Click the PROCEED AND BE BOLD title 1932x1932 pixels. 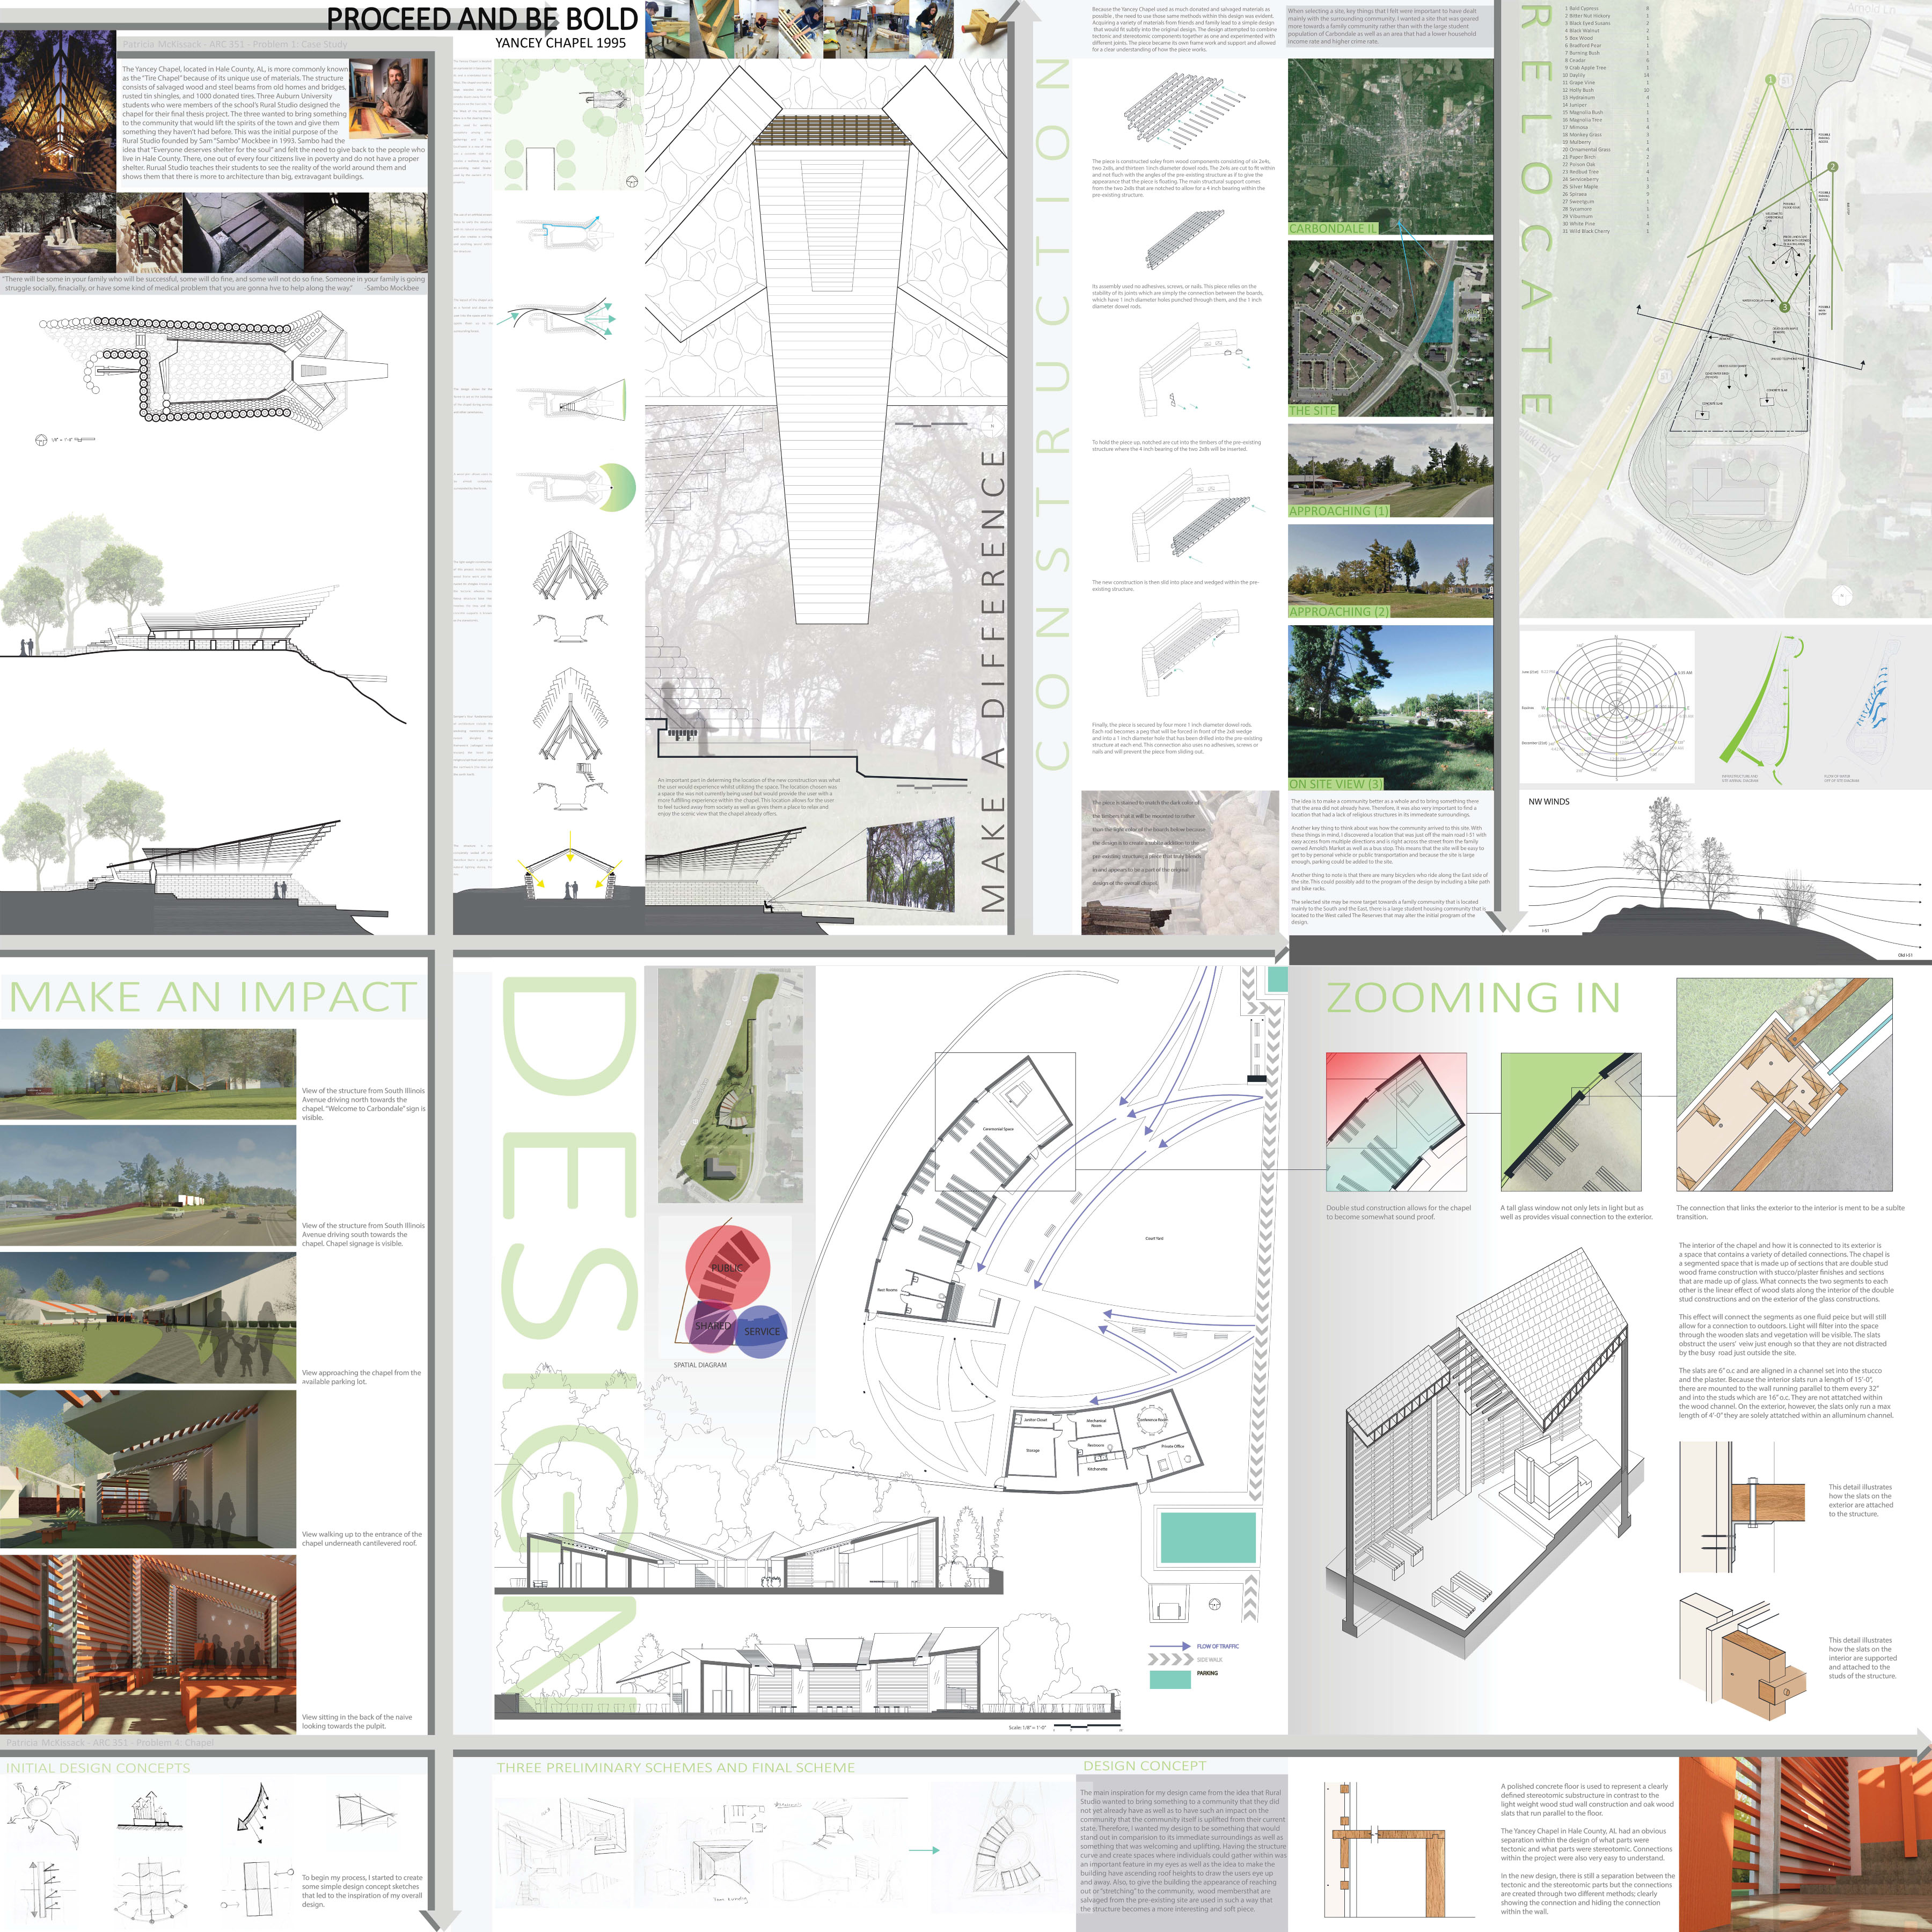[482, 18]
